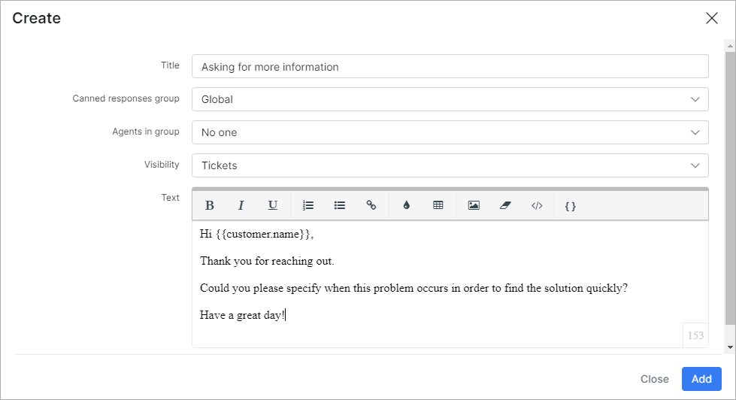Clear formatting with the eraser icon

tap(505, 205)
